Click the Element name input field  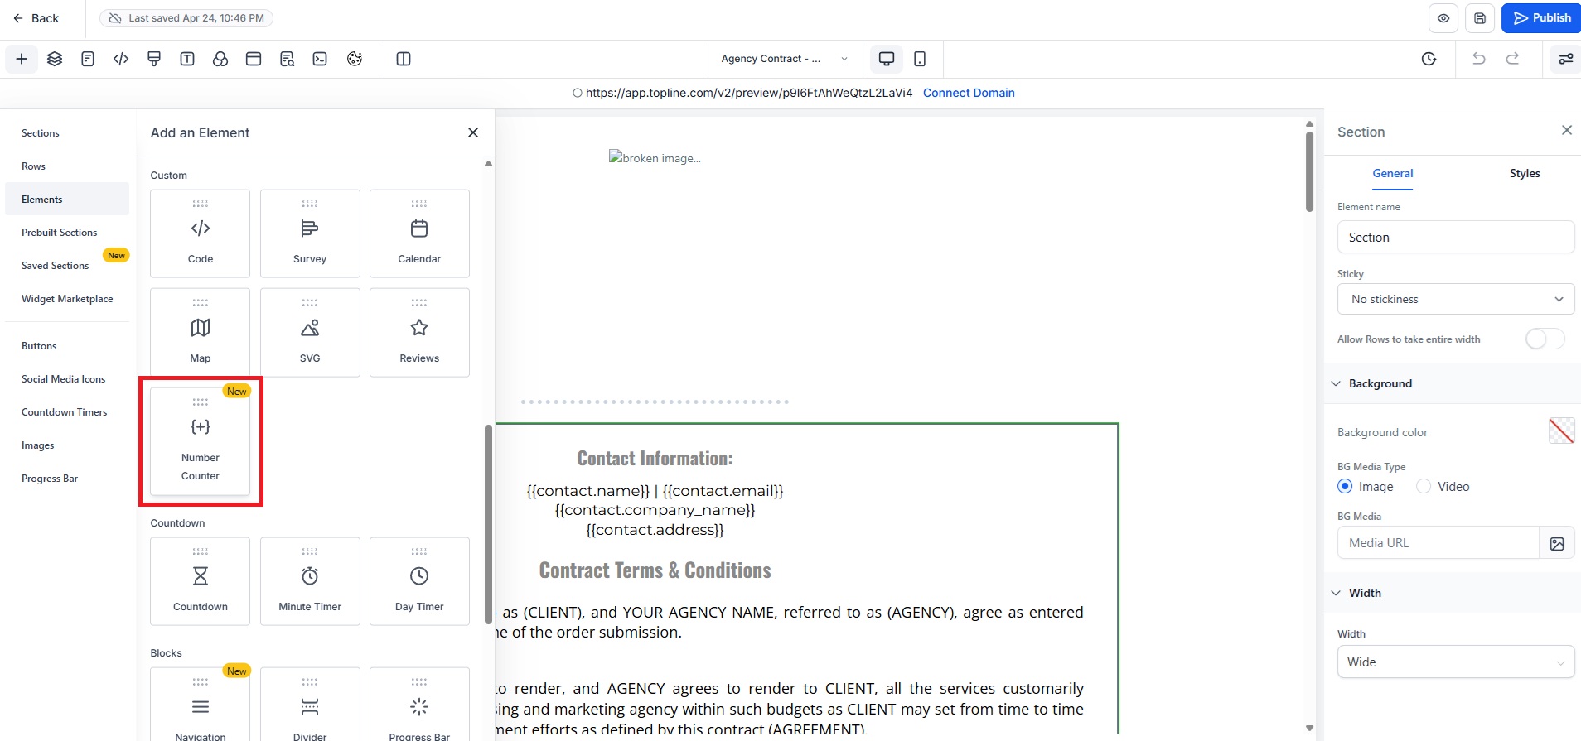1456,238
